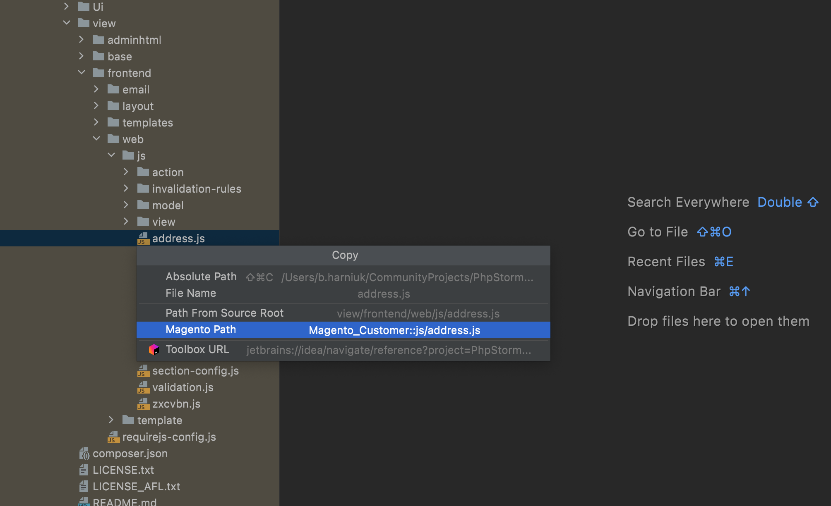This screenshot has height=506, width=831.
Task: Click the section-config.js file icon
Action: 143,371
